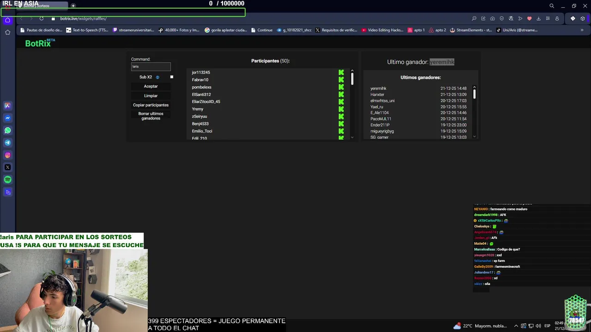Screen dimensions: 591x332
Task: Click the participants list scrollbar thumb
Action: [352, 79]
